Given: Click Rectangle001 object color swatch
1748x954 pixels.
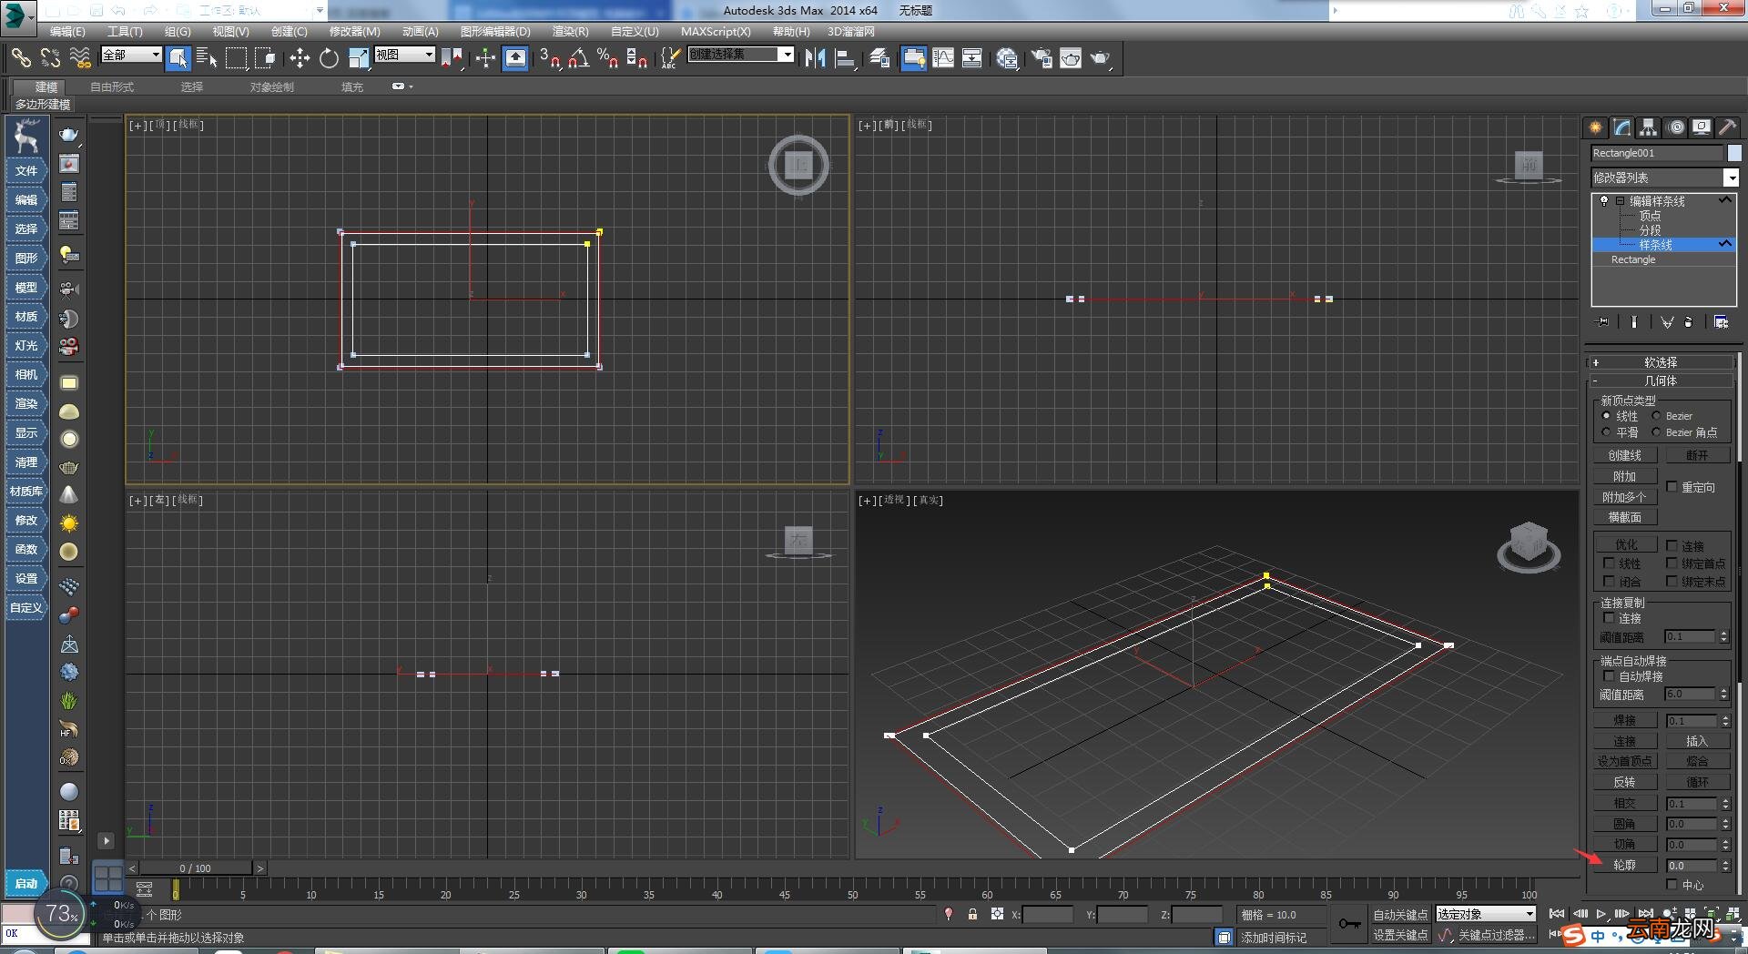Looking at the screenshot, I should point(1734,153).
